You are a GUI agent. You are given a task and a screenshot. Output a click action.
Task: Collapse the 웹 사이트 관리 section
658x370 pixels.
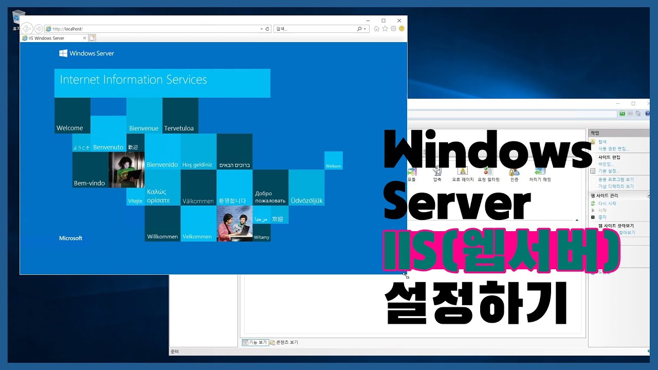click(648, 196)
